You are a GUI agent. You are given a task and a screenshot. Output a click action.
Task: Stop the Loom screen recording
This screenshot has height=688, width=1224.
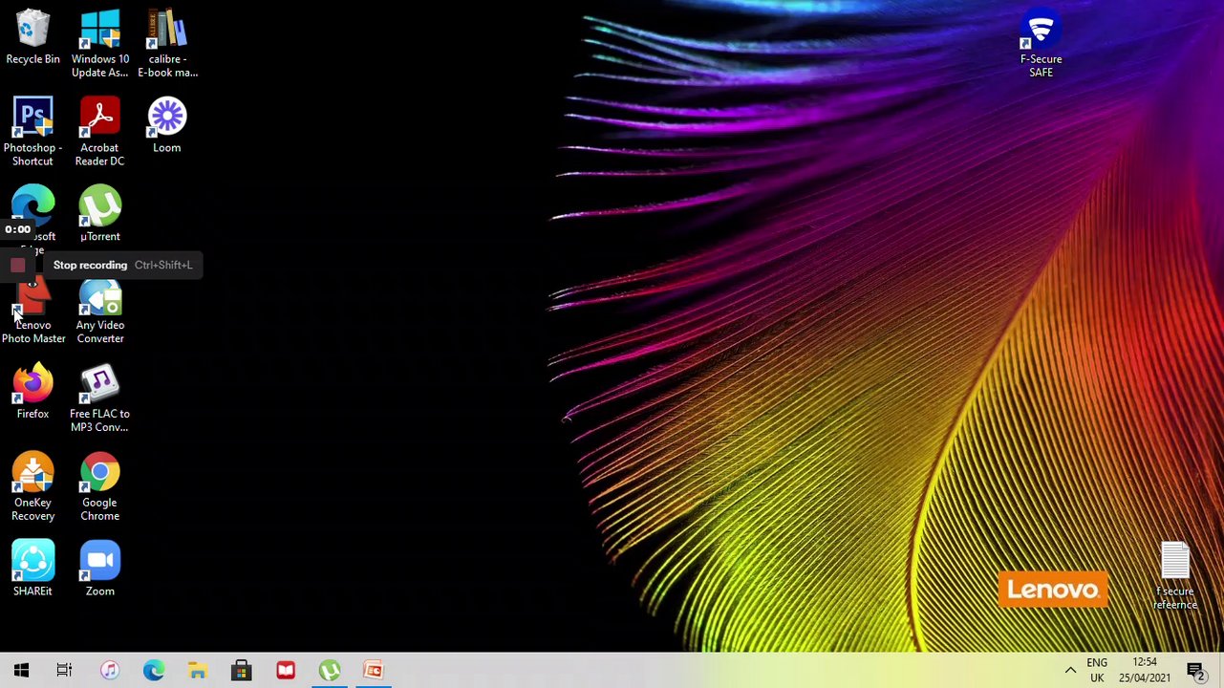[17, 266]
